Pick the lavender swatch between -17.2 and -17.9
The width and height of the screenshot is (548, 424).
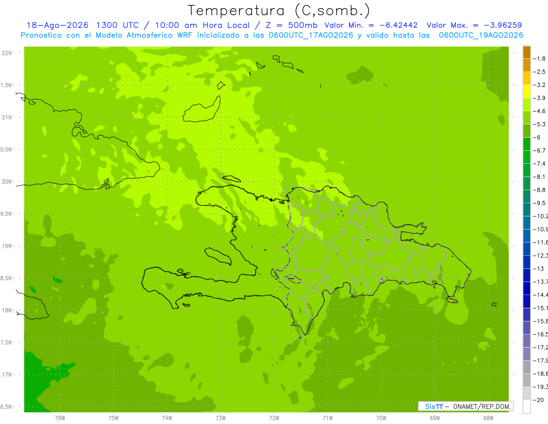coord(527,354)
